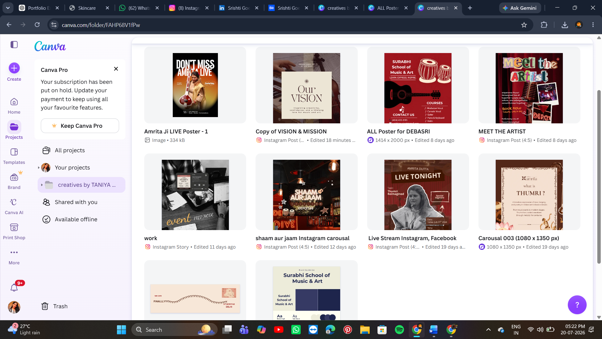Reload the page
The width and height of the screenshot is (602, 339).
[x=37, y=25]
